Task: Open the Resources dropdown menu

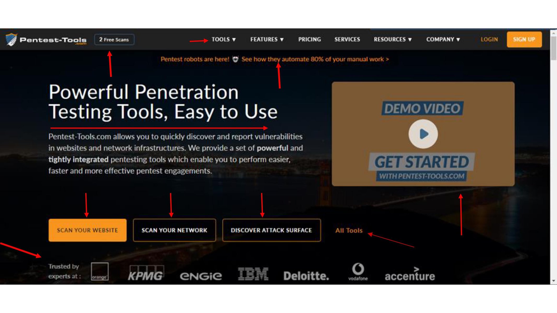Action: click(x=393, y=39)
